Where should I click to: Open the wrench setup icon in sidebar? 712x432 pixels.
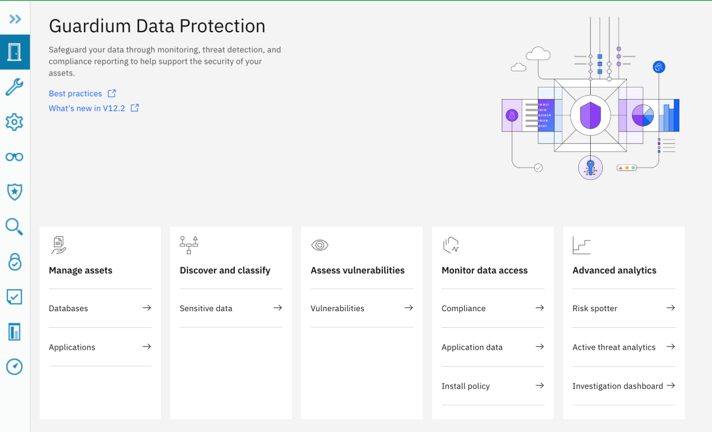(x=14, y=87)
